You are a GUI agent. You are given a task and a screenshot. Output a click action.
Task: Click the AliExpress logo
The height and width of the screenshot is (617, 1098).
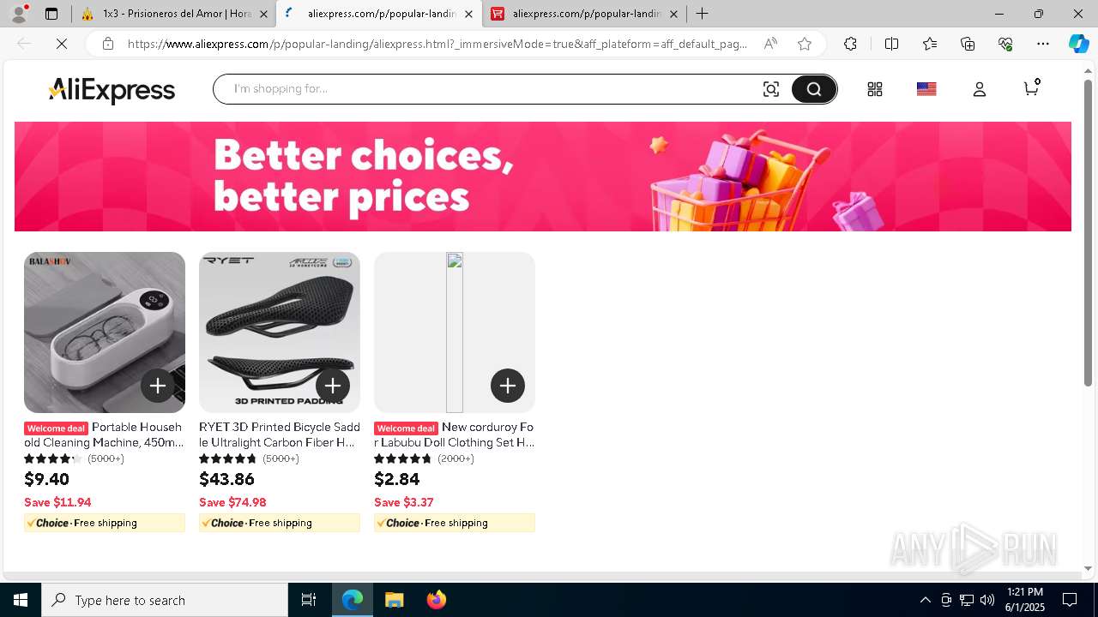point(112,90)
